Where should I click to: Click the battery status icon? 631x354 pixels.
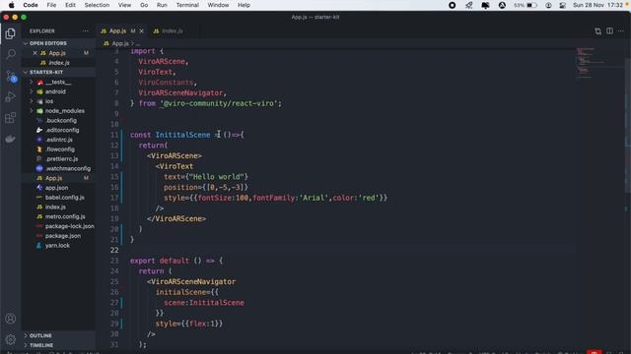(532, 5)
